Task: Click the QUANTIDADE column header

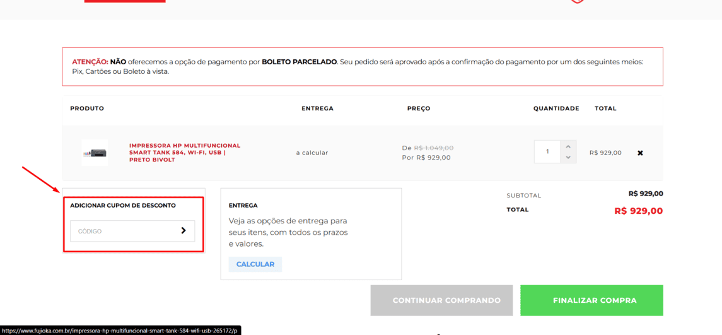Action: coord(556,109)
